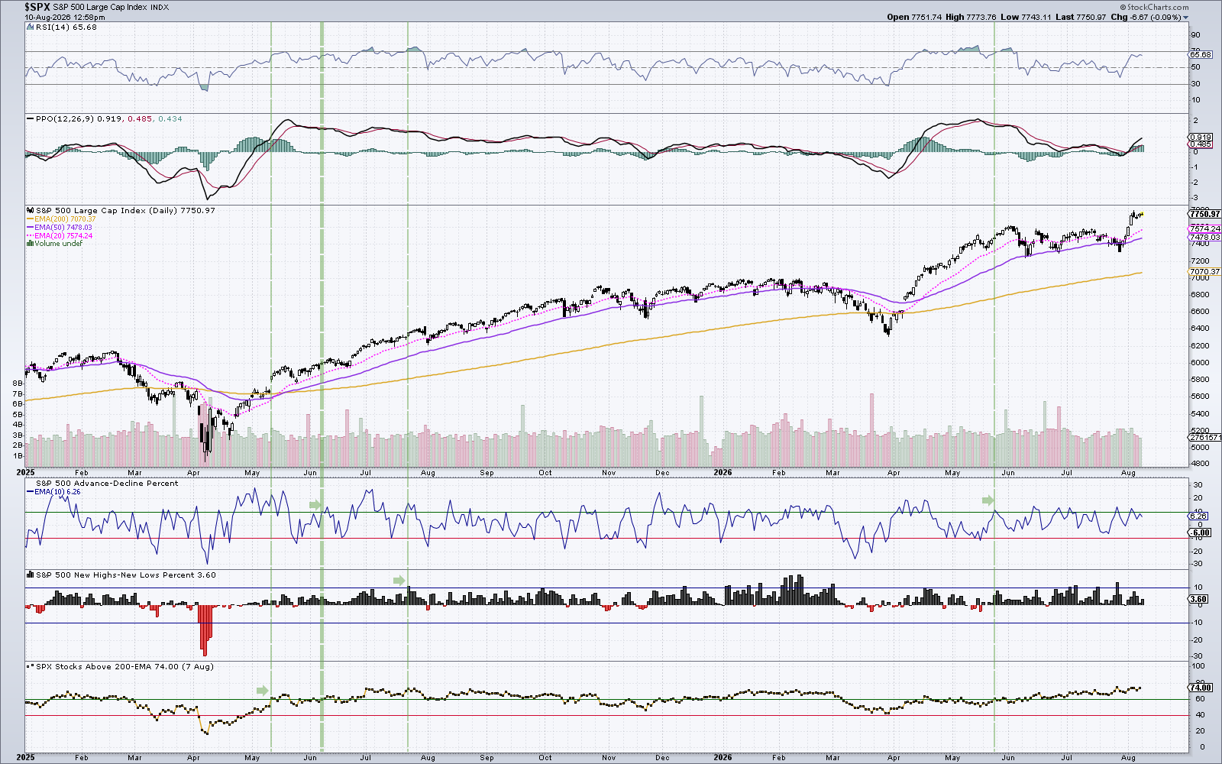Open the blue dropdown arrow beside Chg
The image size is (1222, 764).
1186,18
